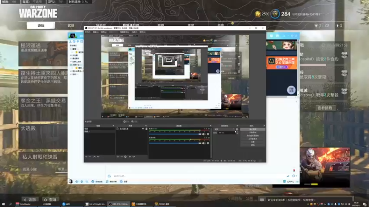Open Scene Transitions dock header popout icon
This screenshot has height=207, width=369.
[x=237, y=126]
